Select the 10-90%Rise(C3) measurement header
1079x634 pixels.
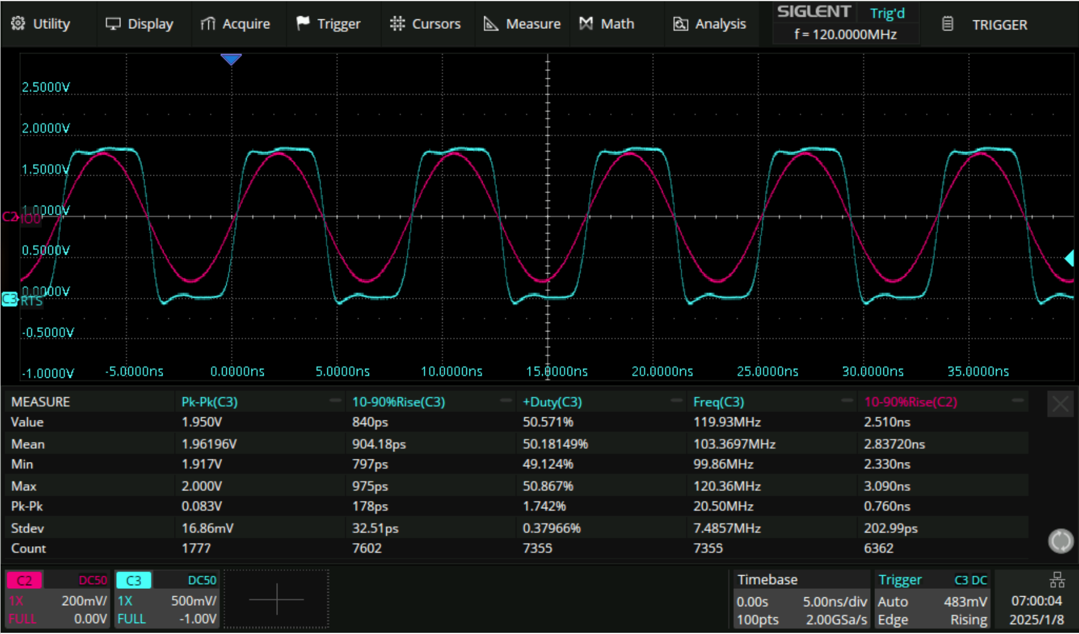tap(398, 402)
